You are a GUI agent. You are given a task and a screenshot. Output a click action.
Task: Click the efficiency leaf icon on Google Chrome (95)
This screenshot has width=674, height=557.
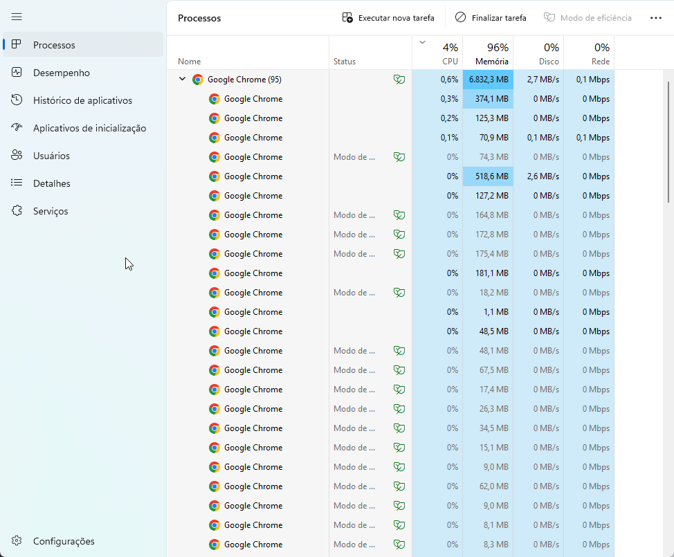tap(399, 80)
